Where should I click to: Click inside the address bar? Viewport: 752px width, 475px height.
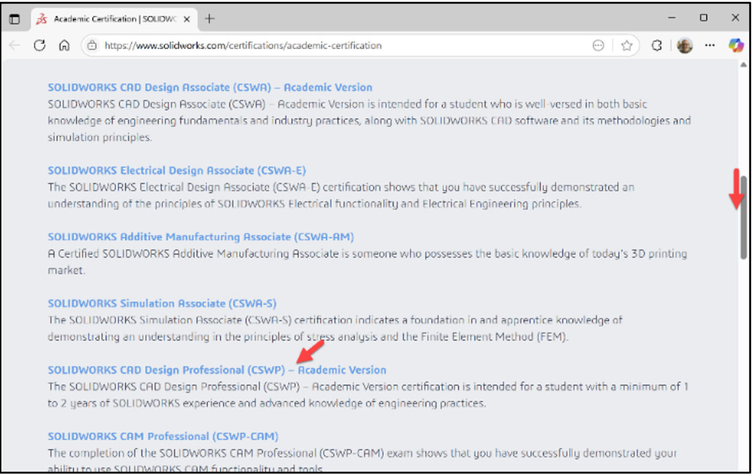pyautogui.click(x=294, y=45)
